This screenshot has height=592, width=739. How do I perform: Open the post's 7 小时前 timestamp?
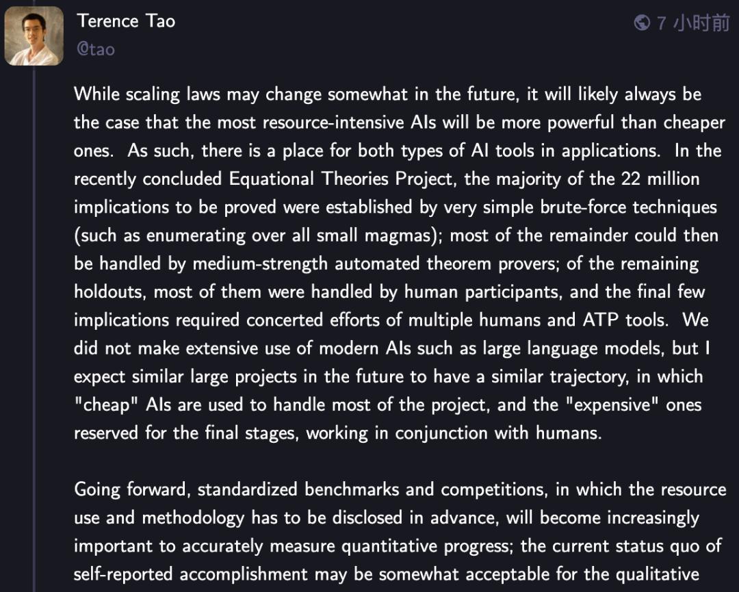tap(692, 22)
